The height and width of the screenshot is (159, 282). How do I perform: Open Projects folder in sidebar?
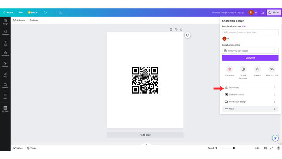tap(5, 86)
